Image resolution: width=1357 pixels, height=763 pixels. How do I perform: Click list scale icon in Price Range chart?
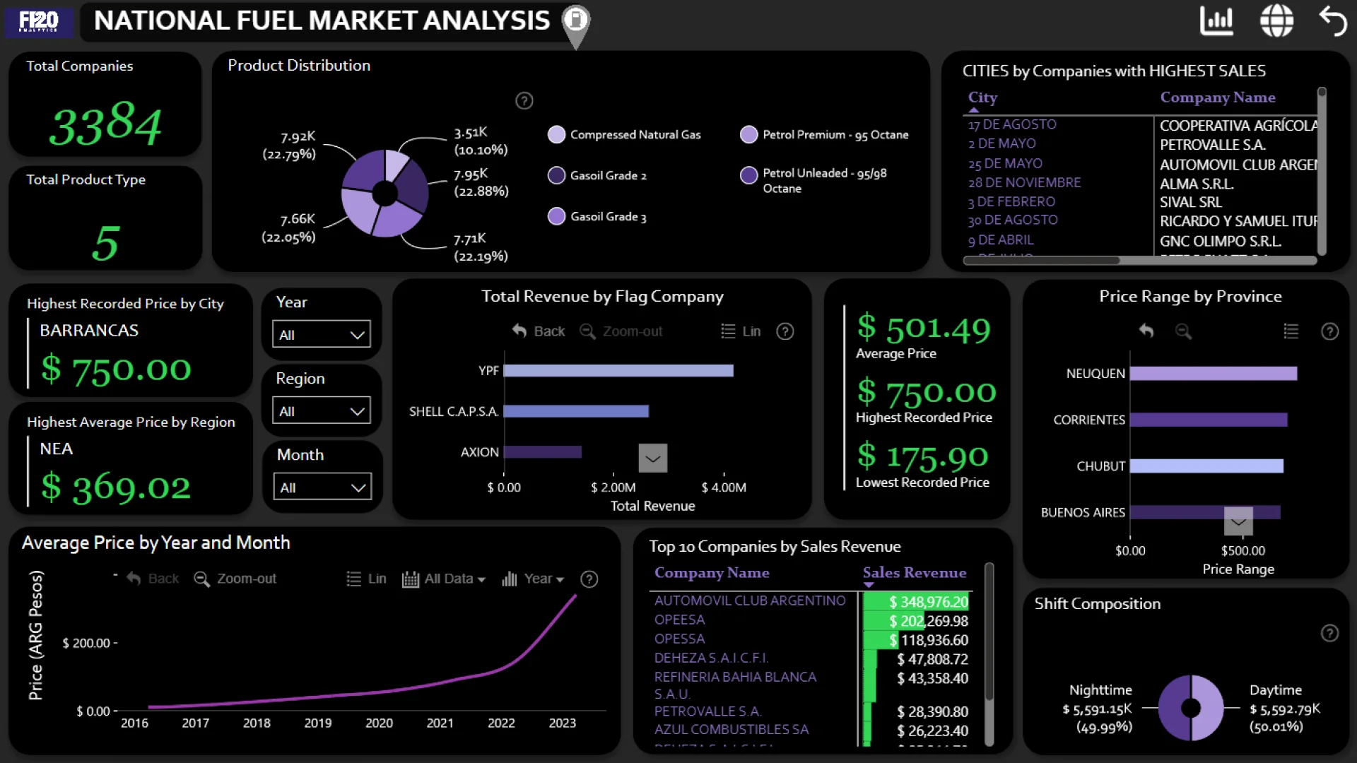[1291, 331]
